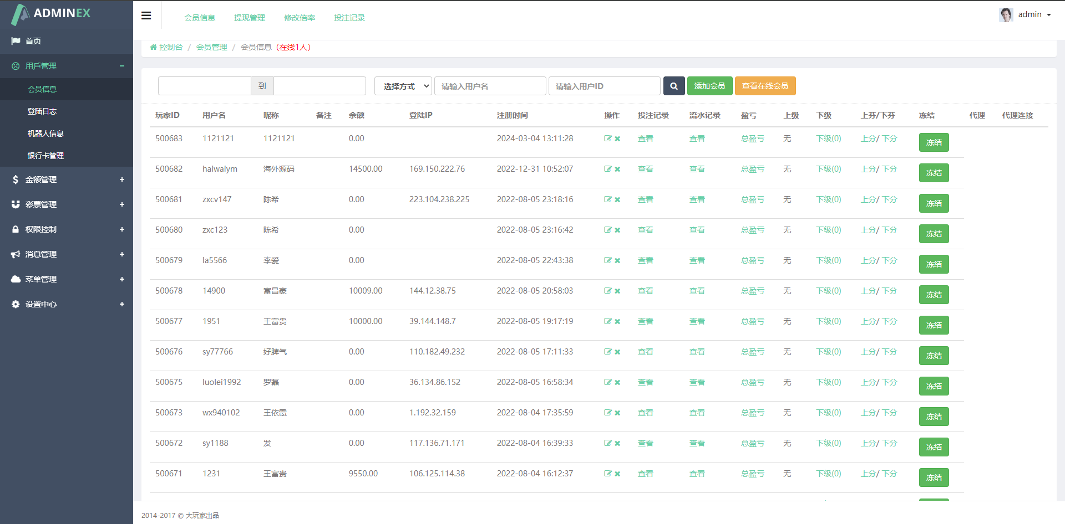Open 提现管理 in top navigation
The width and height of the screenshot is (1065, 524).
[x=250, y=18]
